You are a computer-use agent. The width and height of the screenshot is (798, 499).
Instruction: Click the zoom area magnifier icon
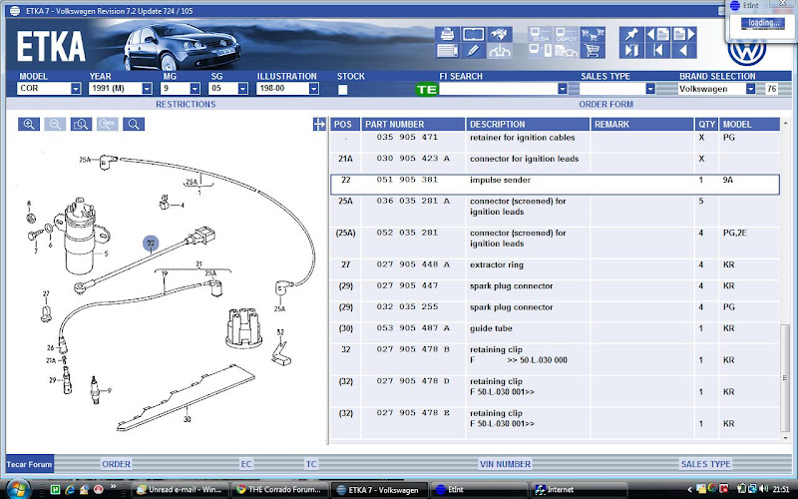(x=81, y=124)
